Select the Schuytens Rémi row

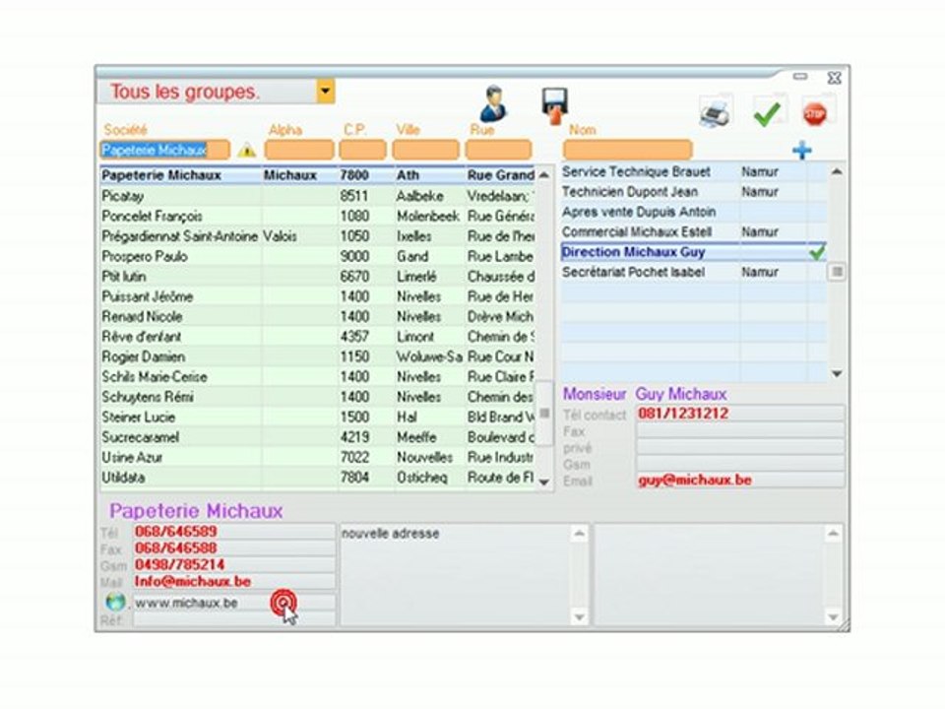tap(318, 397)
